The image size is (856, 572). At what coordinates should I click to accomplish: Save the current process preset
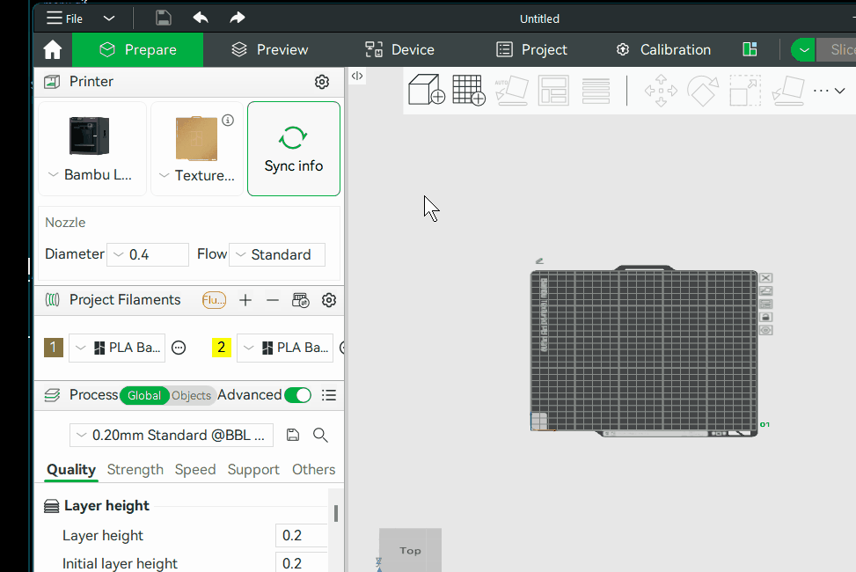[x=293, y=435]
